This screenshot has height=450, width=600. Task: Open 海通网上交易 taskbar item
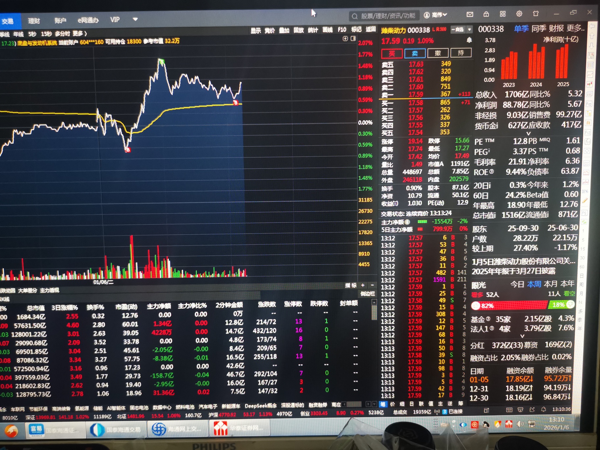(x=178, y=429)
